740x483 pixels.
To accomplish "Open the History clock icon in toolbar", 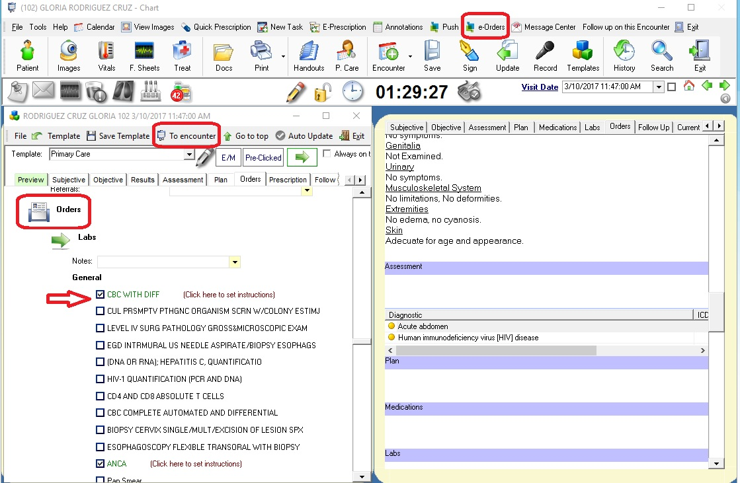I will point(624,52).
